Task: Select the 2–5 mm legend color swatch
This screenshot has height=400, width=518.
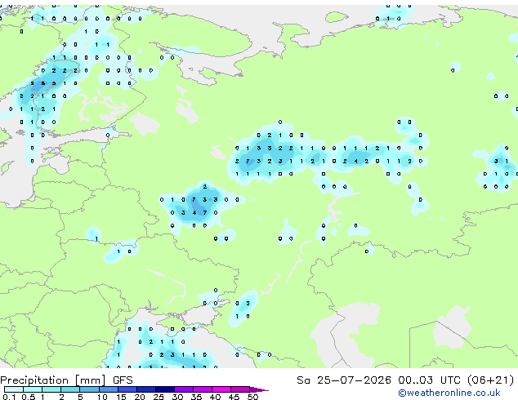Action: [x=70, y=389]
